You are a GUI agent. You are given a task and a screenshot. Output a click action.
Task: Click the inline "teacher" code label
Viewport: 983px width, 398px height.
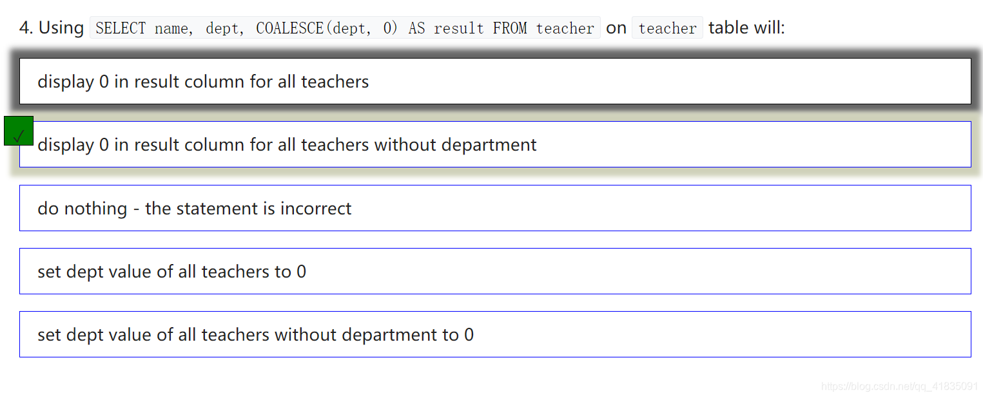point(667,28)
